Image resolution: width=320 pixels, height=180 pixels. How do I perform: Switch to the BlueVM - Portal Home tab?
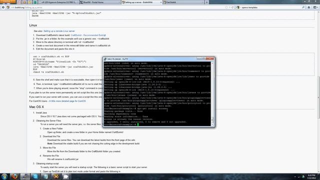(x=100, y=2)
